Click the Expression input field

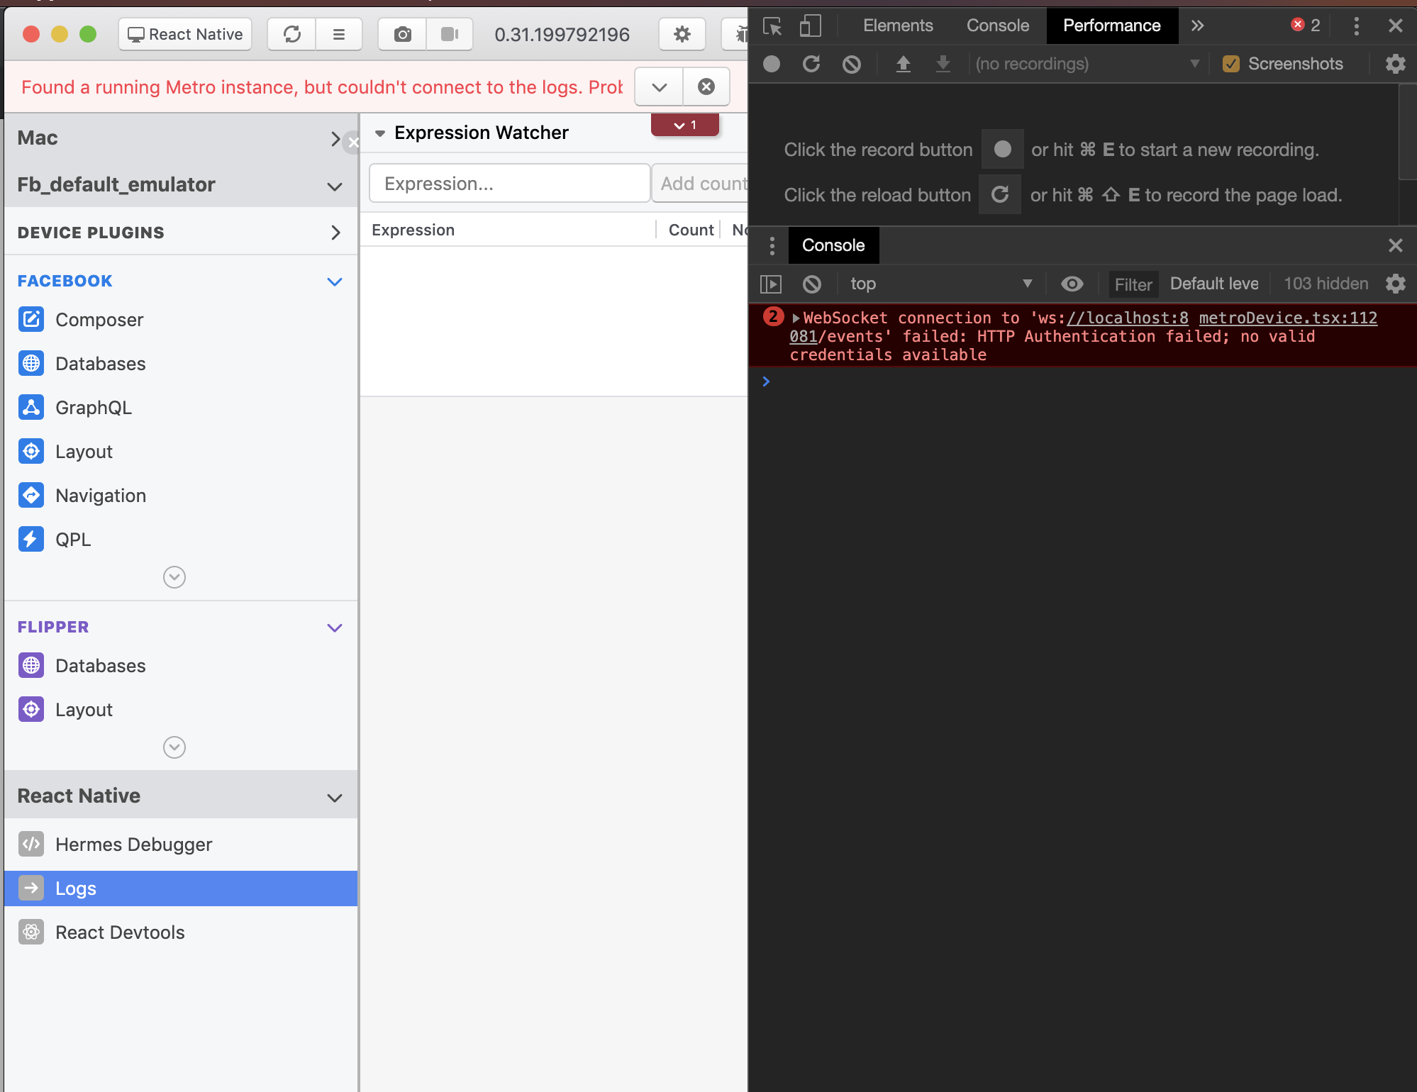(509, 184)
